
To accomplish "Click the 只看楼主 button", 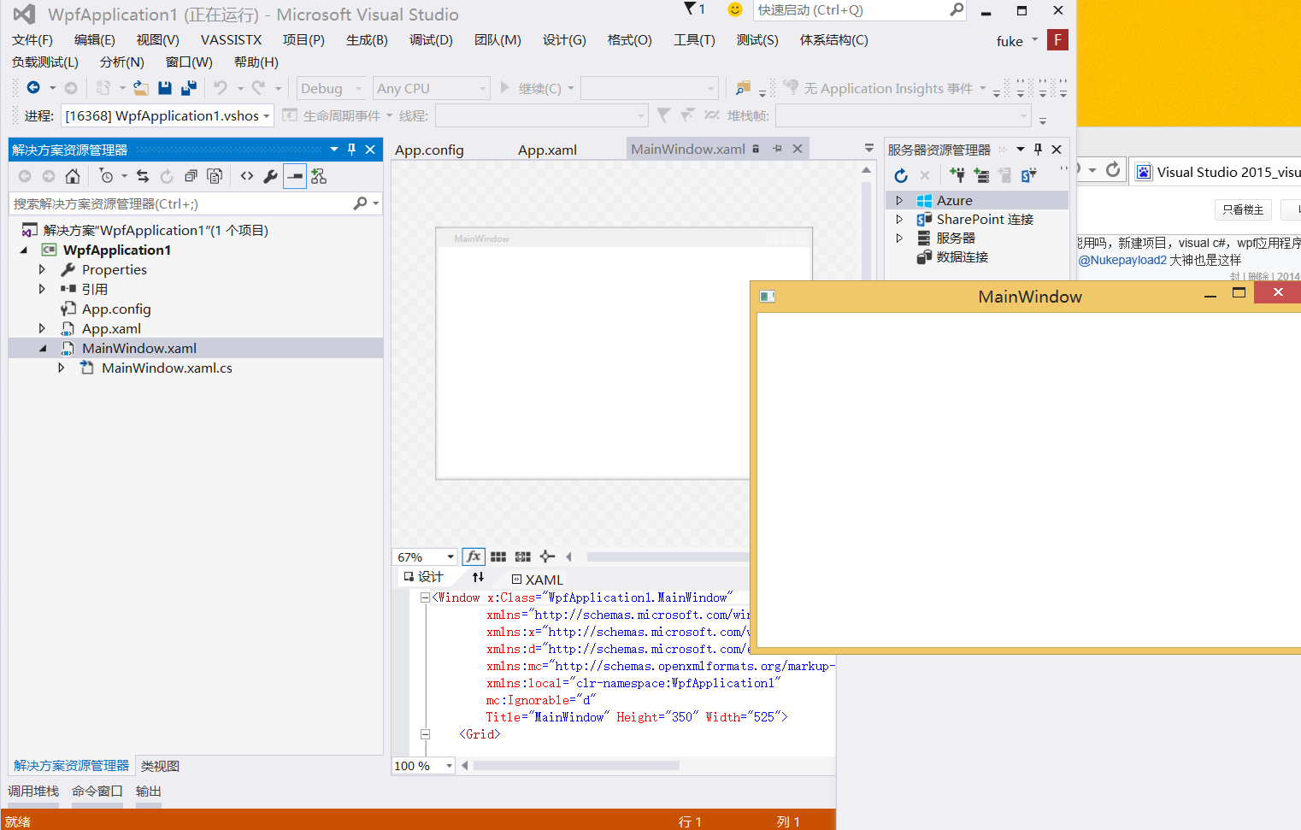I will tap(1242, 209).
